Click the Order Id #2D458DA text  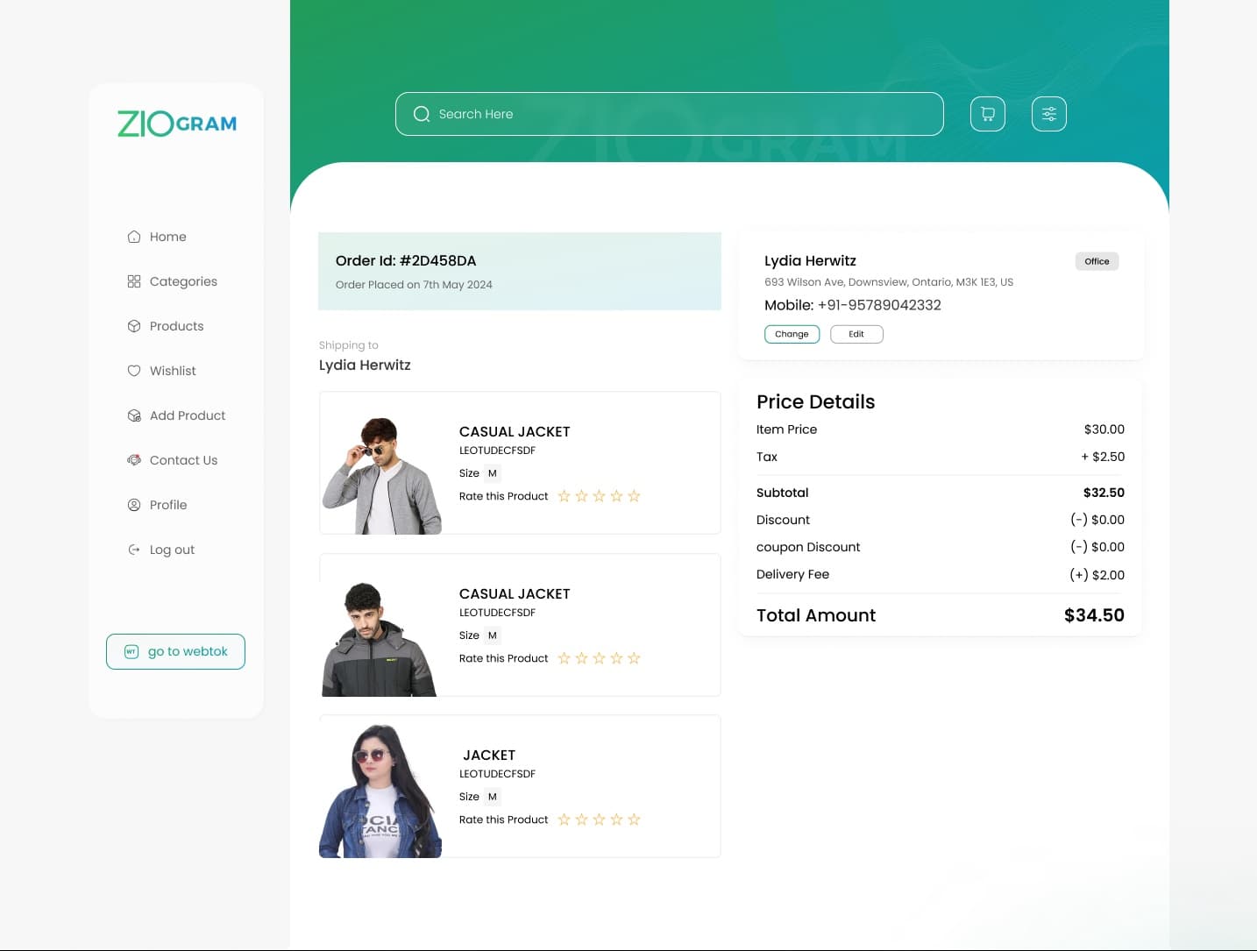pyautogui.click(x=406, y=260)
